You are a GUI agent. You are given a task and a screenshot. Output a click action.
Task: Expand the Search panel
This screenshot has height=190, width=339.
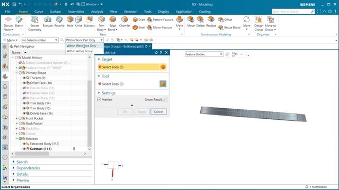(x=13, y=162)
